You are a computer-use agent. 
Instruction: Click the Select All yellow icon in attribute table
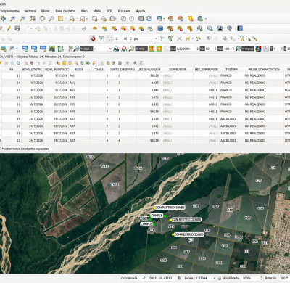pos(64,63)
